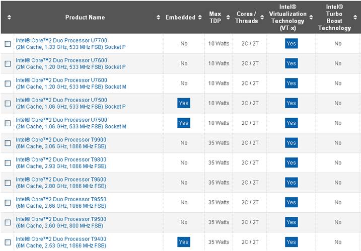Image resolution: width=361 pixels, height=251 pixels.
Task: Click VT-x Yes badge in T9800 row
Action: pos(292,162)
